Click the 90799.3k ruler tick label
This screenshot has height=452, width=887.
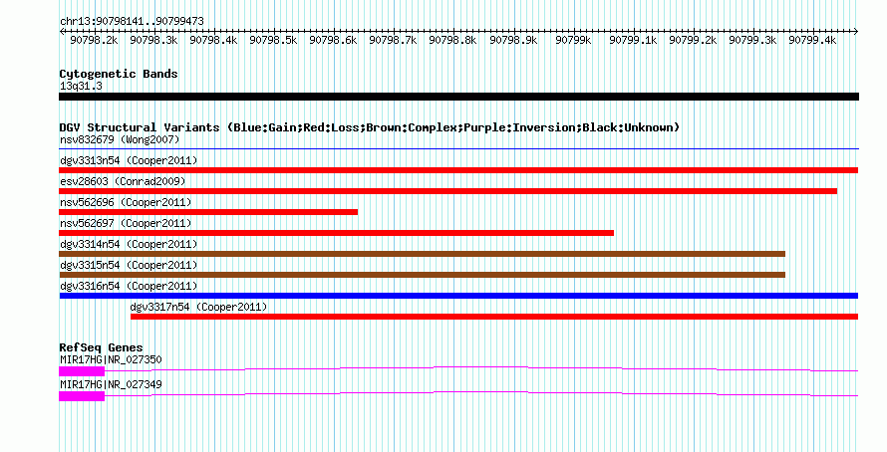coord(752,40)
